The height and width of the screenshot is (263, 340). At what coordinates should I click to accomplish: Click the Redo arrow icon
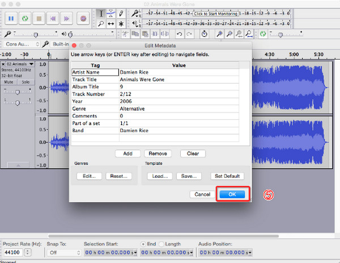click(x=189, y=34)
